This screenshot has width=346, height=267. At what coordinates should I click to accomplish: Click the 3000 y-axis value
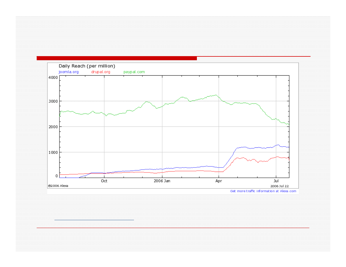point(53,101)
